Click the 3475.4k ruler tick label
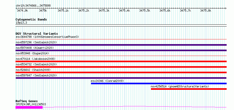 [124, 11]
